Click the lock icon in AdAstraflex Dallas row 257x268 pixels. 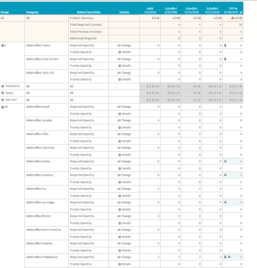pos(225,161)
